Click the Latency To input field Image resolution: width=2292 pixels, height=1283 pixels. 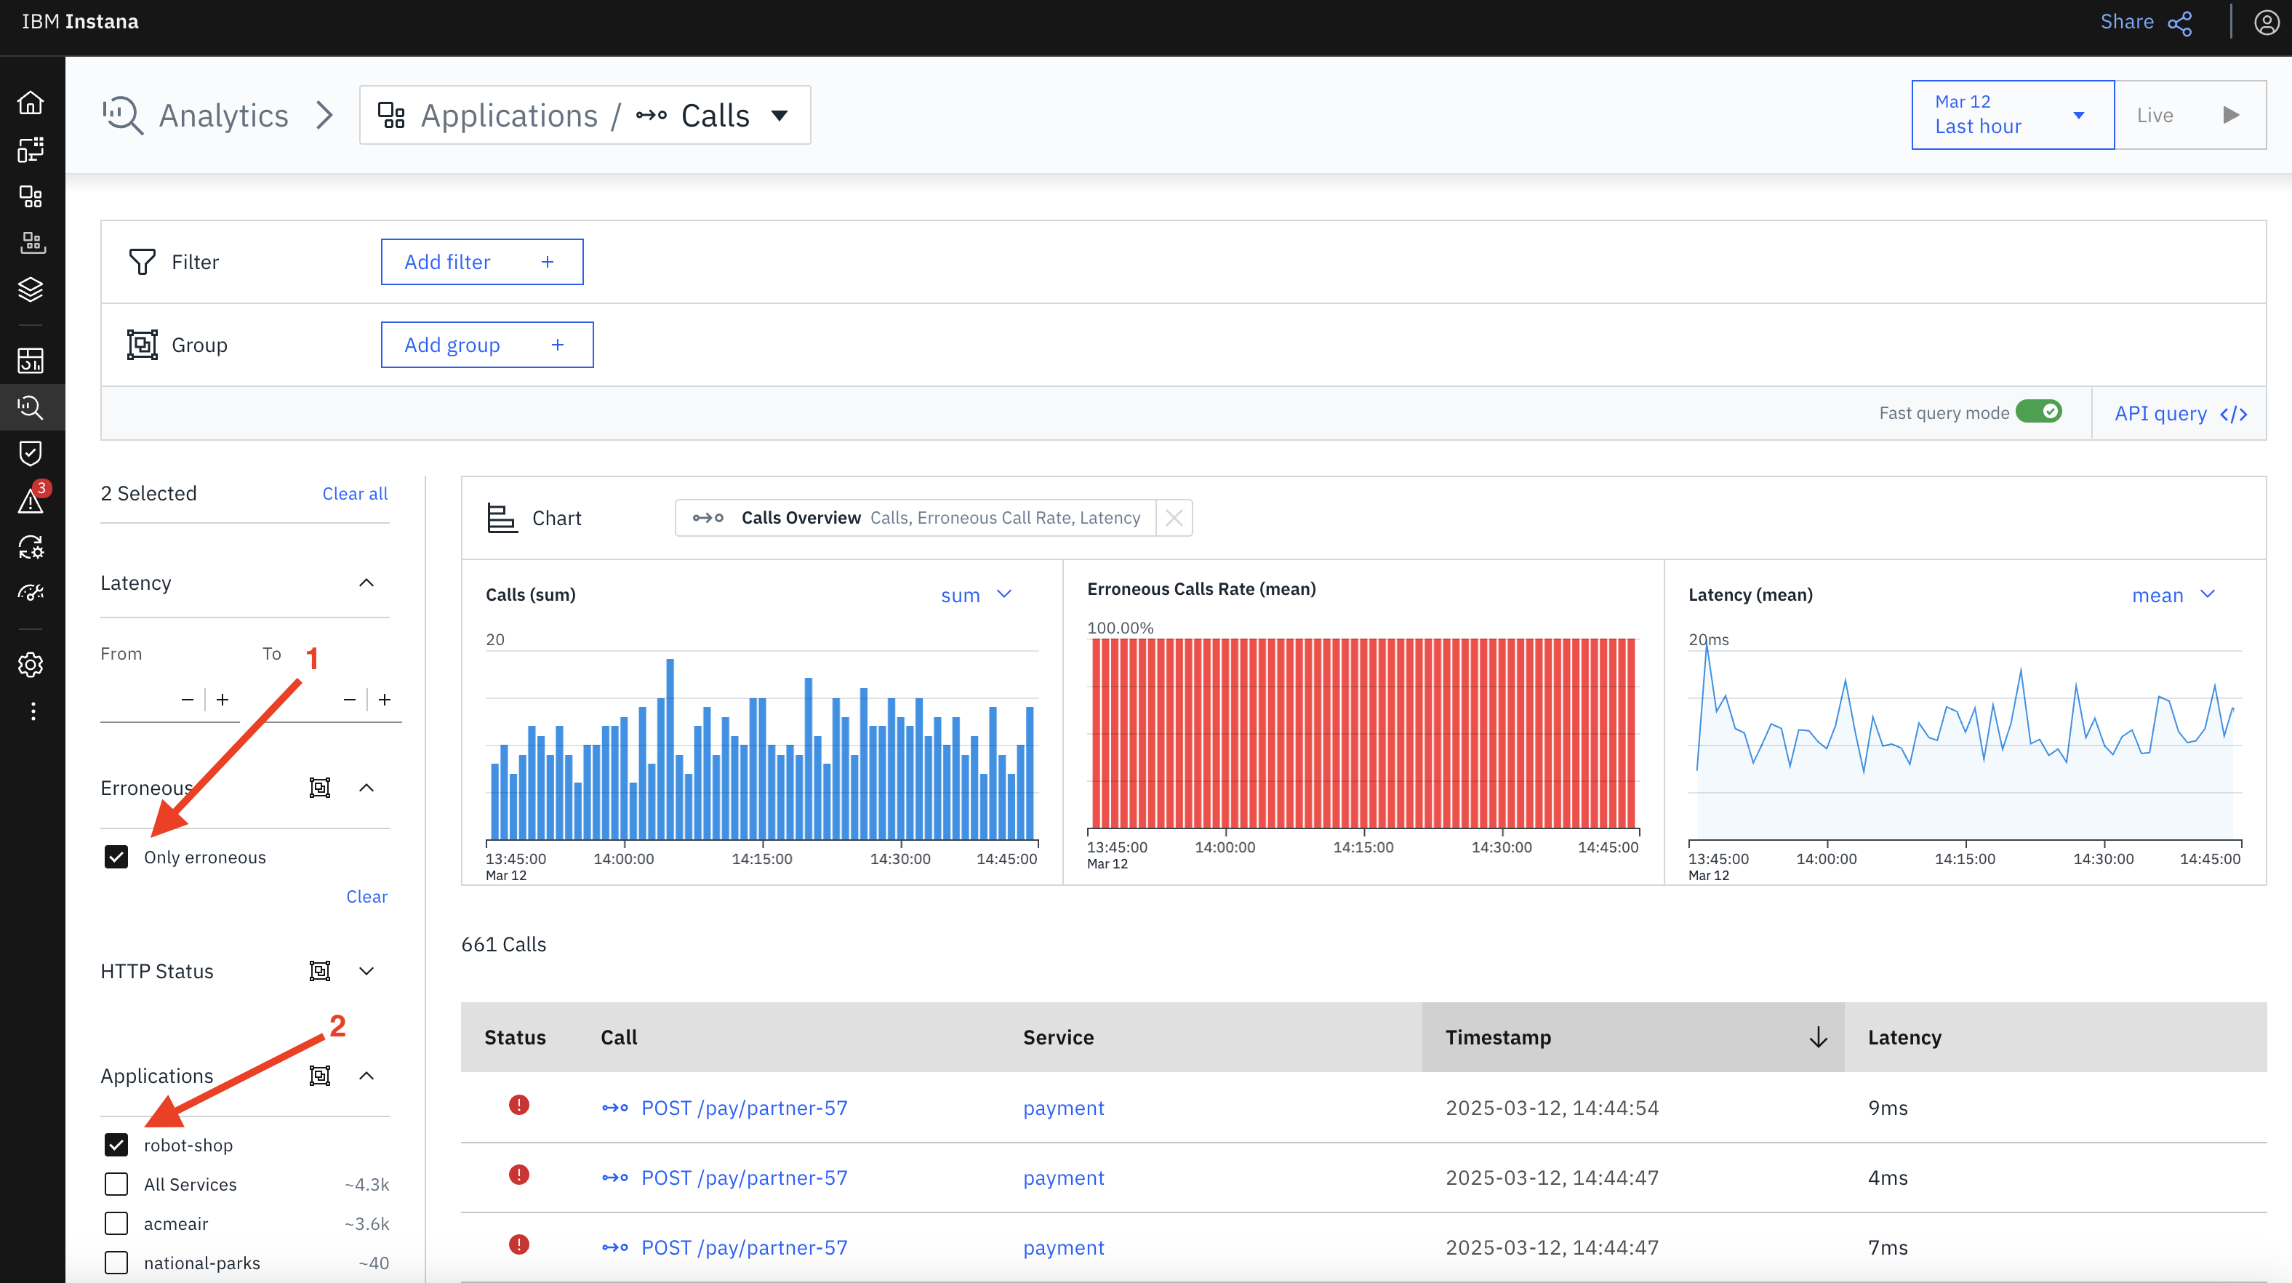click(298, 700)
